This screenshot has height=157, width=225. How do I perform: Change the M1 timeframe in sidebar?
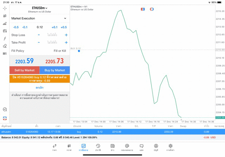tap(5, 54)
